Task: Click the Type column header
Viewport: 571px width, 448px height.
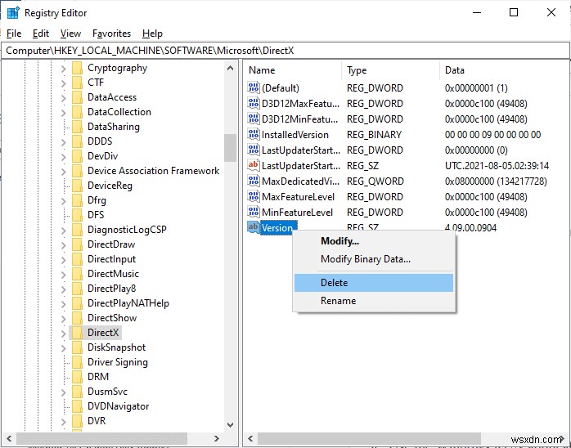Action: tap(391, 70)
